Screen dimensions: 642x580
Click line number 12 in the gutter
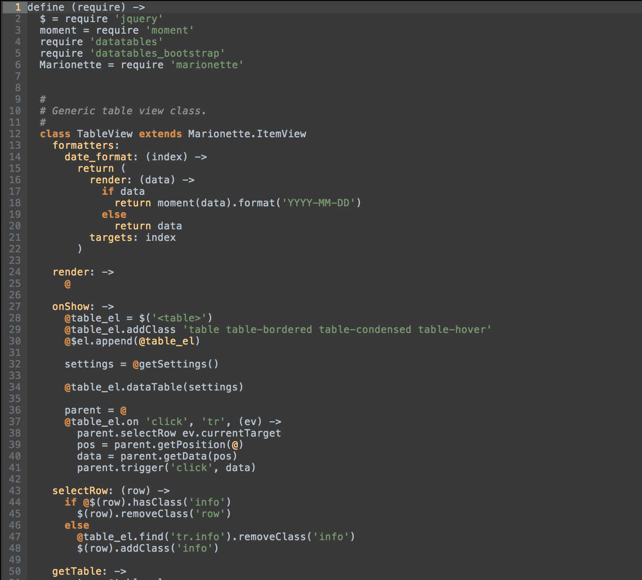coord(15,134)
